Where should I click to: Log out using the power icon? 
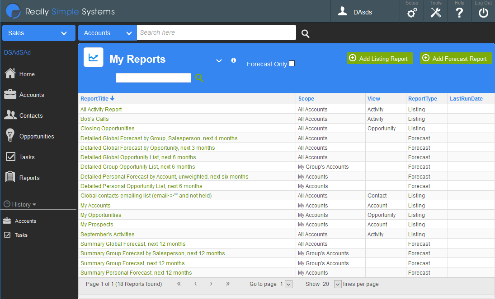click(x=483, y=13)
